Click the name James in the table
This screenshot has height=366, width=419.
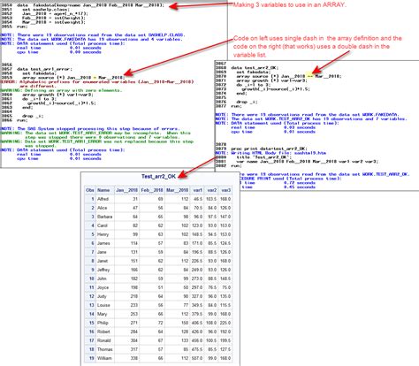tap(103, 243)
